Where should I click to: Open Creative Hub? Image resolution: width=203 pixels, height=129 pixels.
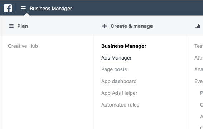point(23,46)
